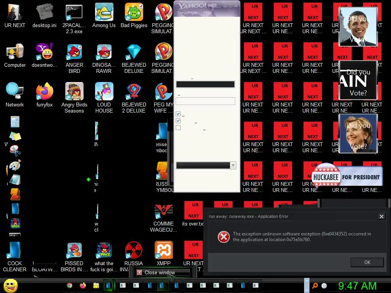Open Paint palette icon in left column

click(x=15, y=166)
